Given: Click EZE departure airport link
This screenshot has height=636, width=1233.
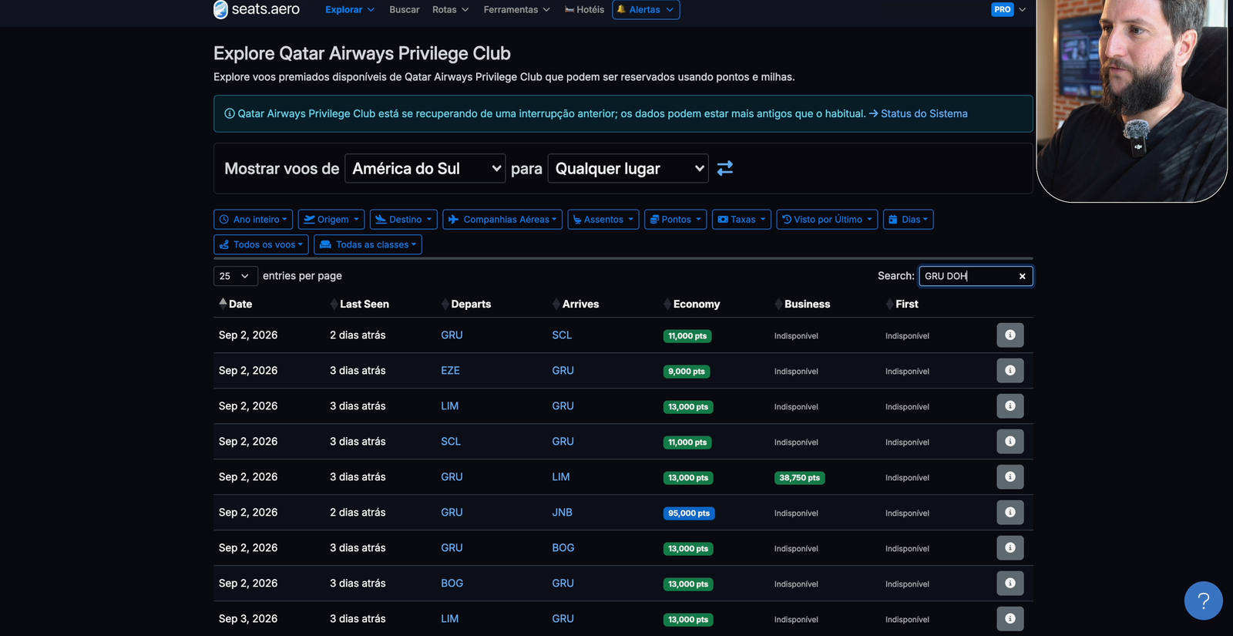Looking at the screenshot, I should 450,371.
